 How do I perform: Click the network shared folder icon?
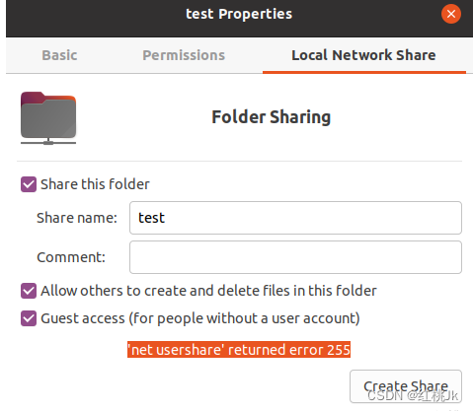[x=48, y=118]
